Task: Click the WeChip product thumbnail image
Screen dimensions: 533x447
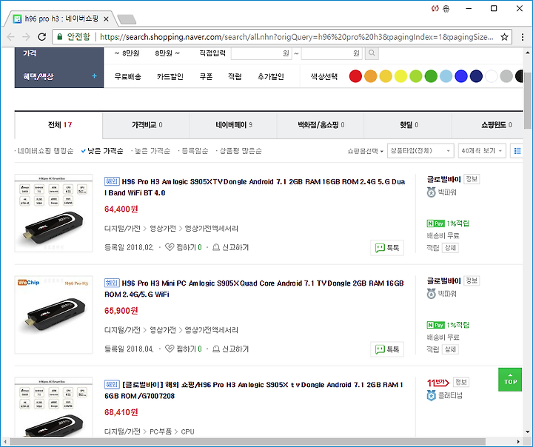Action: tap(54, 315)
